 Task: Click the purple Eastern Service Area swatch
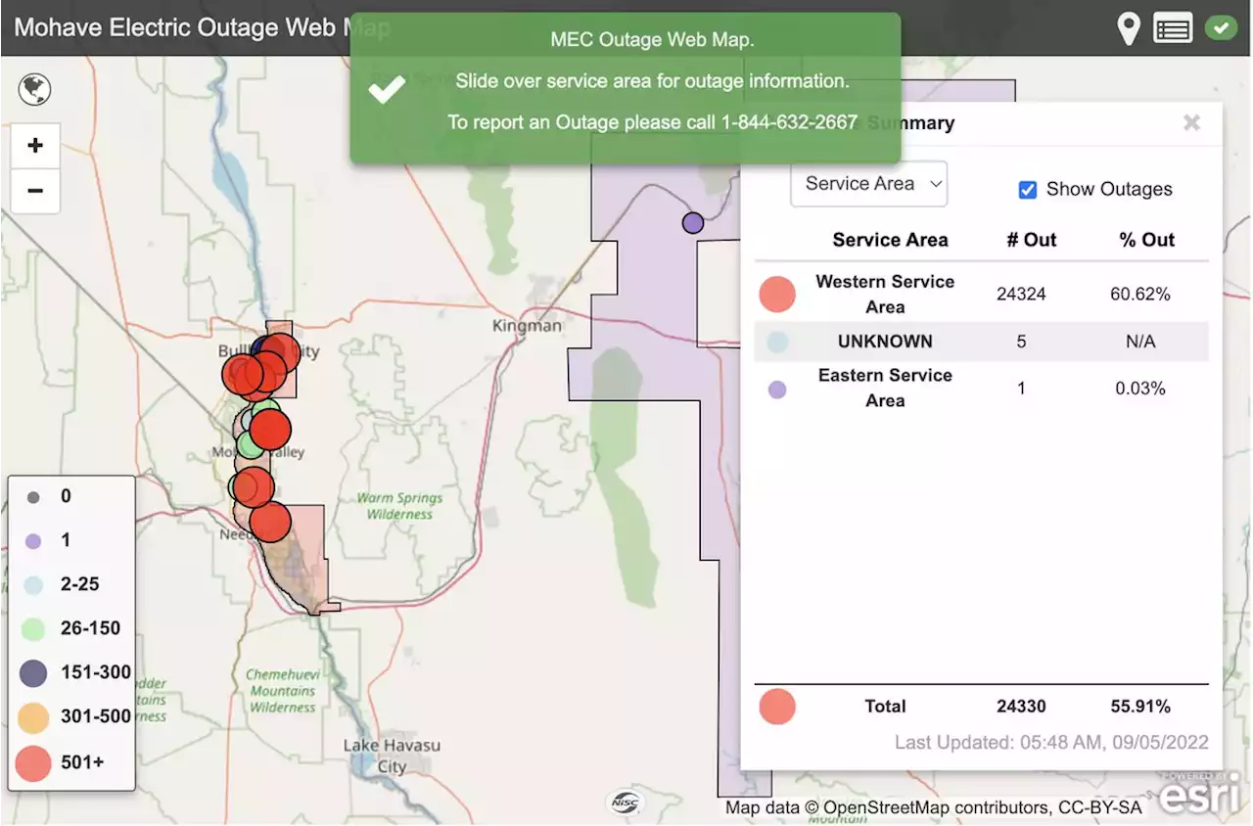(777, 390)
